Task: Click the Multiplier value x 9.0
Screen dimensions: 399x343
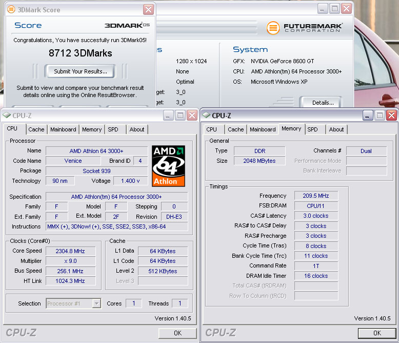Action: (70, 261)
